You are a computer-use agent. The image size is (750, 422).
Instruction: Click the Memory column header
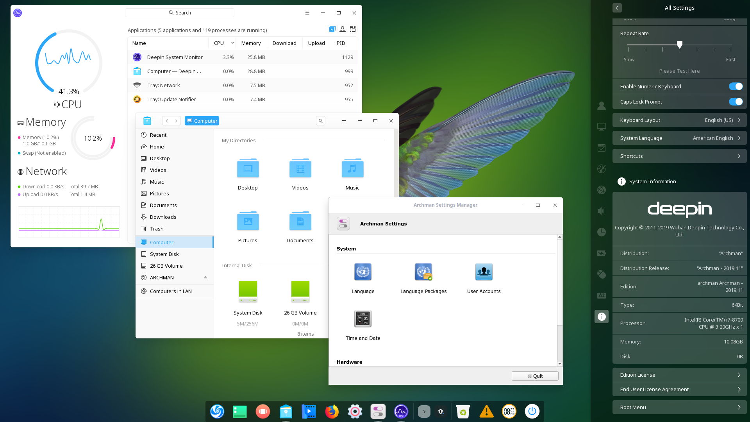(251, 43)
